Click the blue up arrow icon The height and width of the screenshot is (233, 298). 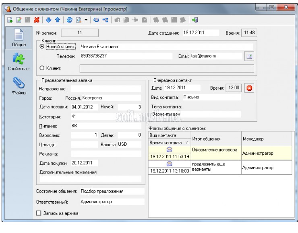58,20
